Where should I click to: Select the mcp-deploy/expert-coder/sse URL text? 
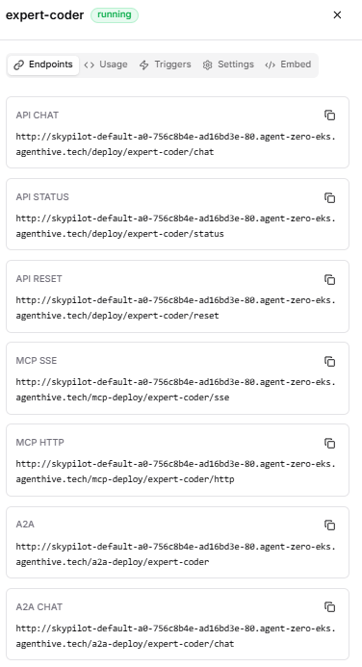pyautogui.click(x=175, y=390)
